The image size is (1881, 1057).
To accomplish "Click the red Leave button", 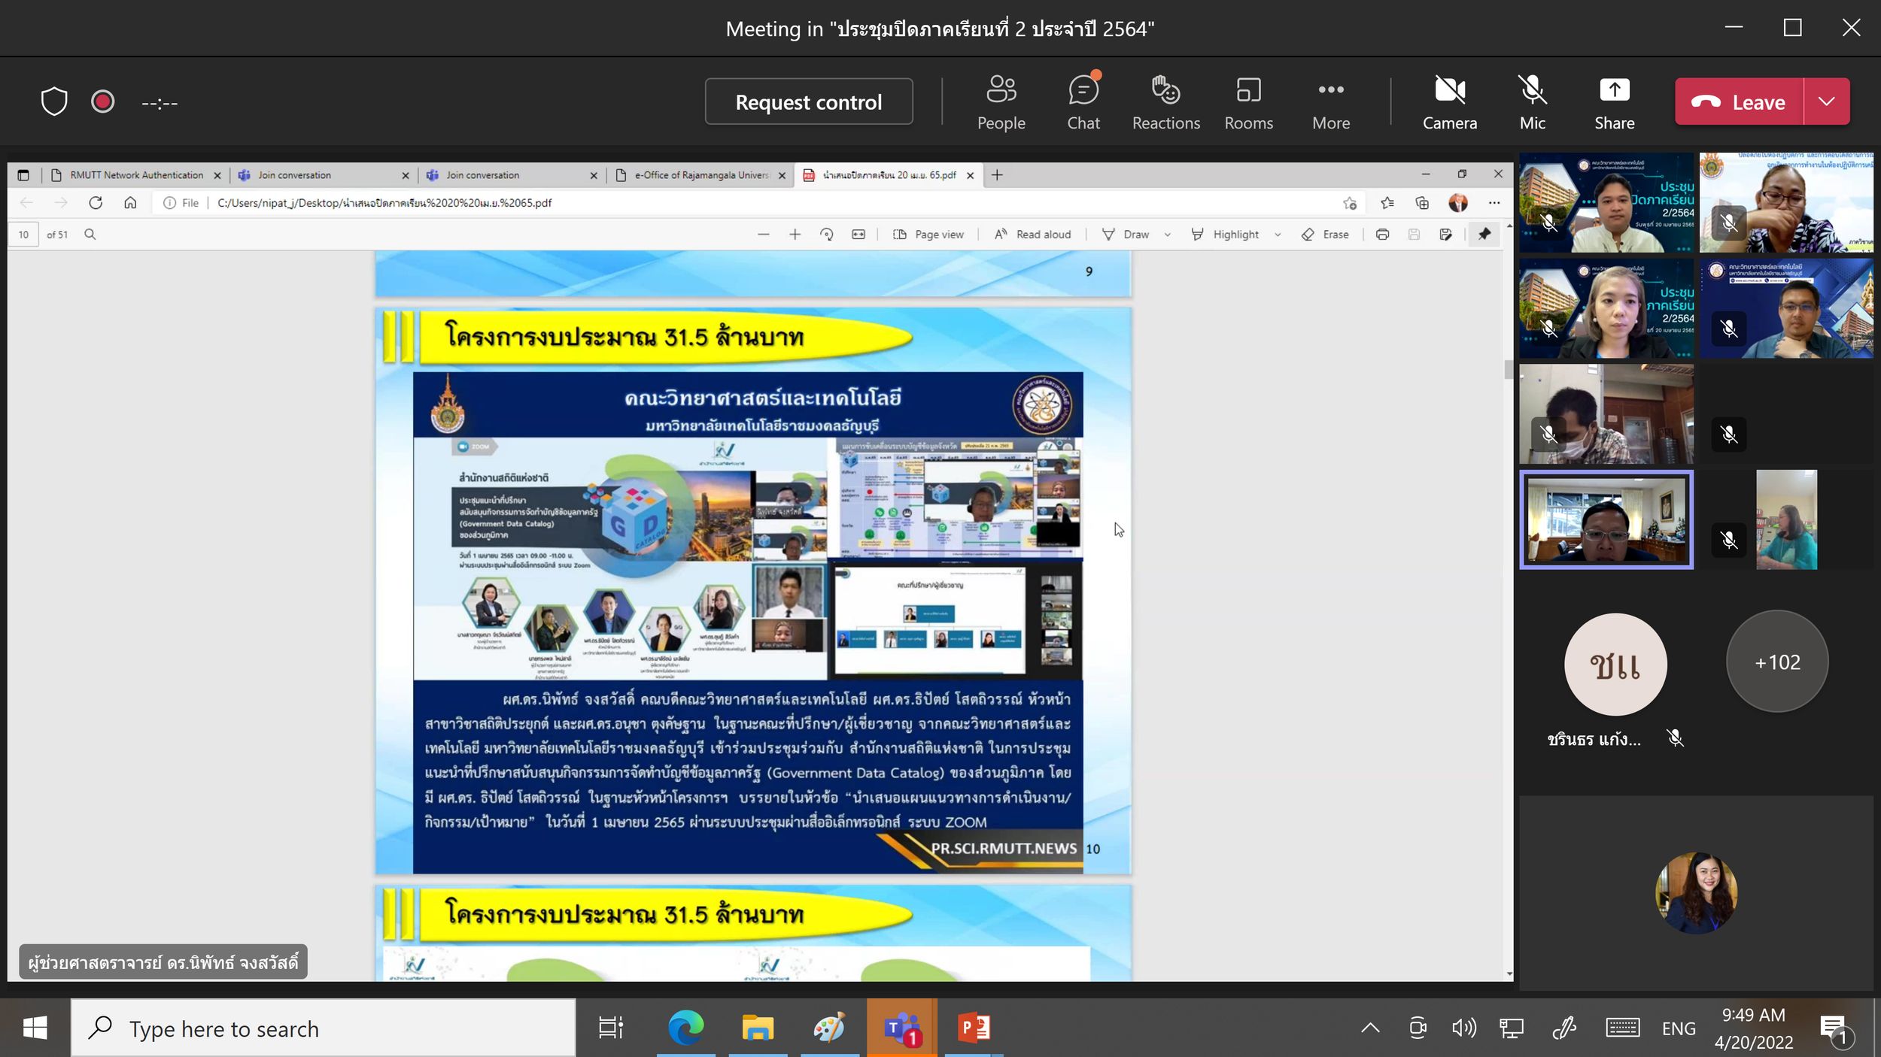I will click(1739, 101).
